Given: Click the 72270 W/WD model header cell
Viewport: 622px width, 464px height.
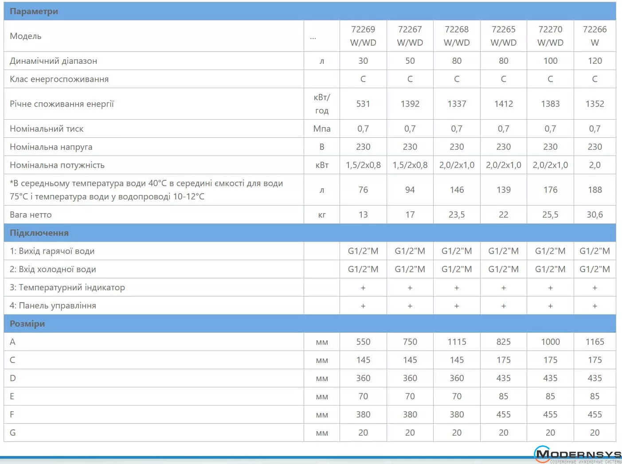Looking at the screenshot, I should (x=550, y=36).
